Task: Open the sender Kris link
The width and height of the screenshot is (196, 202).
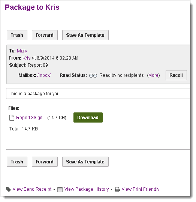Action: 26,58
